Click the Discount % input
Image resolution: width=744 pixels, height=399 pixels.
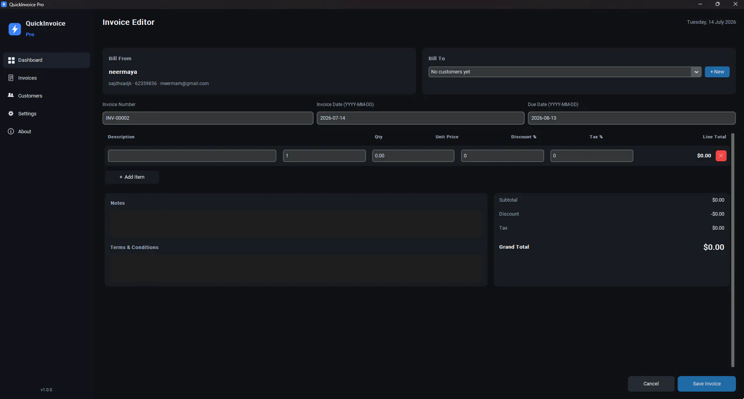(502, 156)
